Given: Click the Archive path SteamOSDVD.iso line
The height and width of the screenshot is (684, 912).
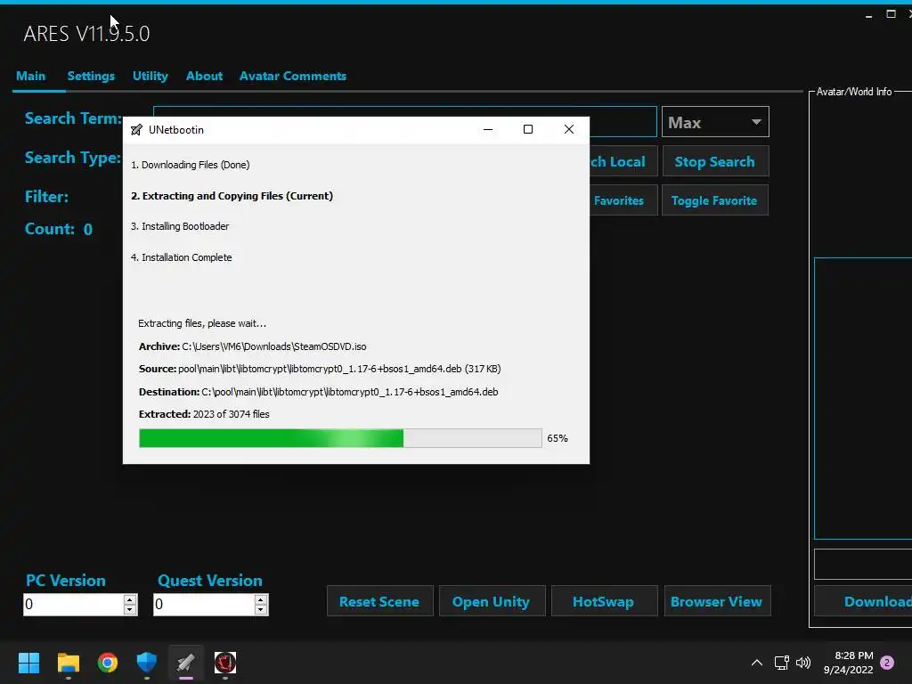Looking at the screenshot, I should click(252, 346).
